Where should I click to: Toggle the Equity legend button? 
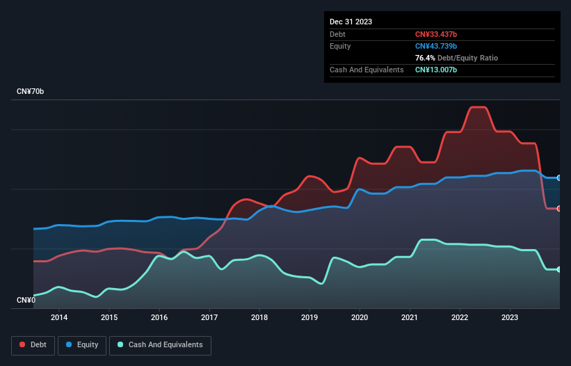[x=82, y=345]
